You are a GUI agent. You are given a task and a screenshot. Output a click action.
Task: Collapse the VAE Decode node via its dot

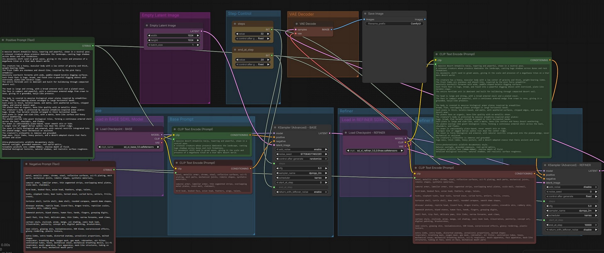pyautogui.click(x=297, y=24)
